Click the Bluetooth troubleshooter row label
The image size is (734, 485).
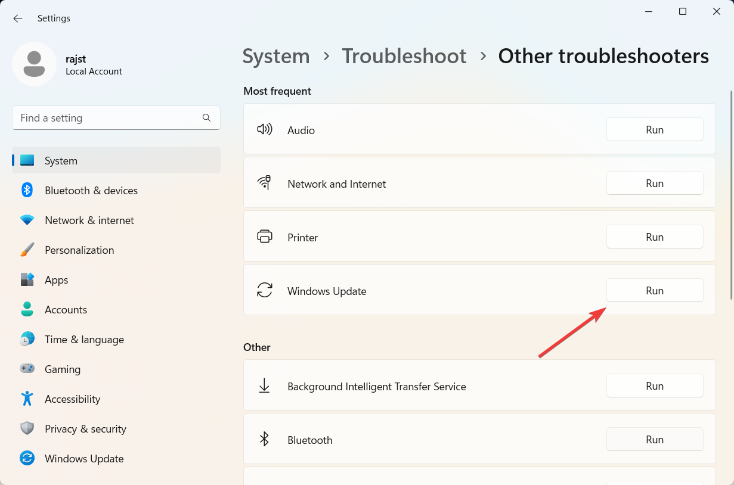pyautogui.click(x=310, y=440)
